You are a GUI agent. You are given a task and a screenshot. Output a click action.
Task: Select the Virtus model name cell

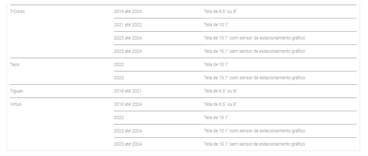[x=15, y=104]
